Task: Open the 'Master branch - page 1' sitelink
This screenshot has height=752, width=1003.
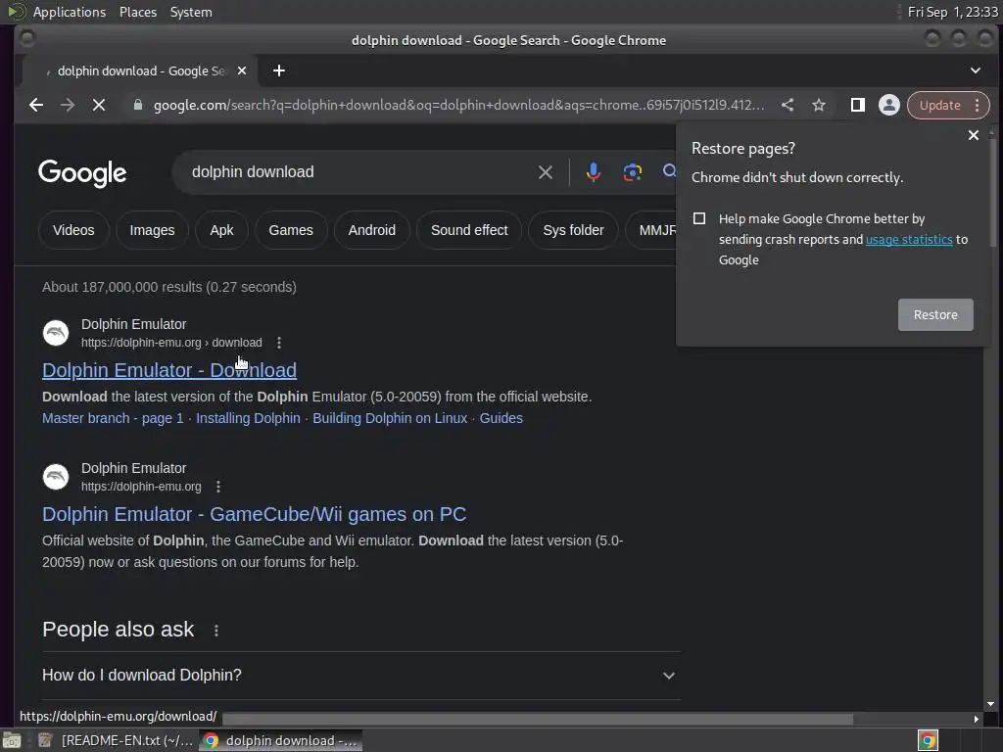Action: tap(113, 418)
